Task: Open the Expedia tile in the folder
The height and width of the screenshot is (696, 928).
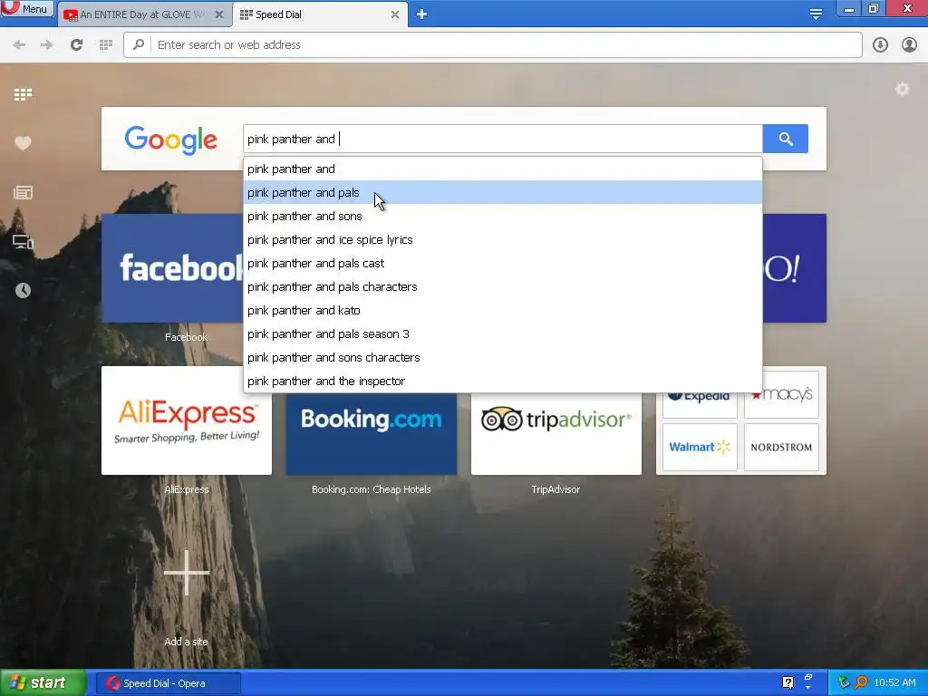Action: click(700, 404)
